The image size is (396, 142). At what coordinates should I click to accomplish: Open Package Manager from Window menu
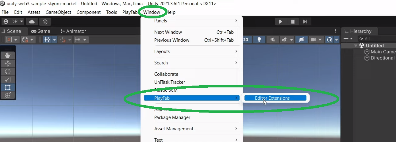pos(192,117)
